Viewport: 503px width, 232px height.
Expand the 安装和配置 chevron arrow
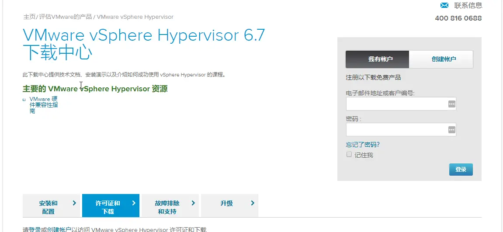pyautogui.click(x=74, y=203)
